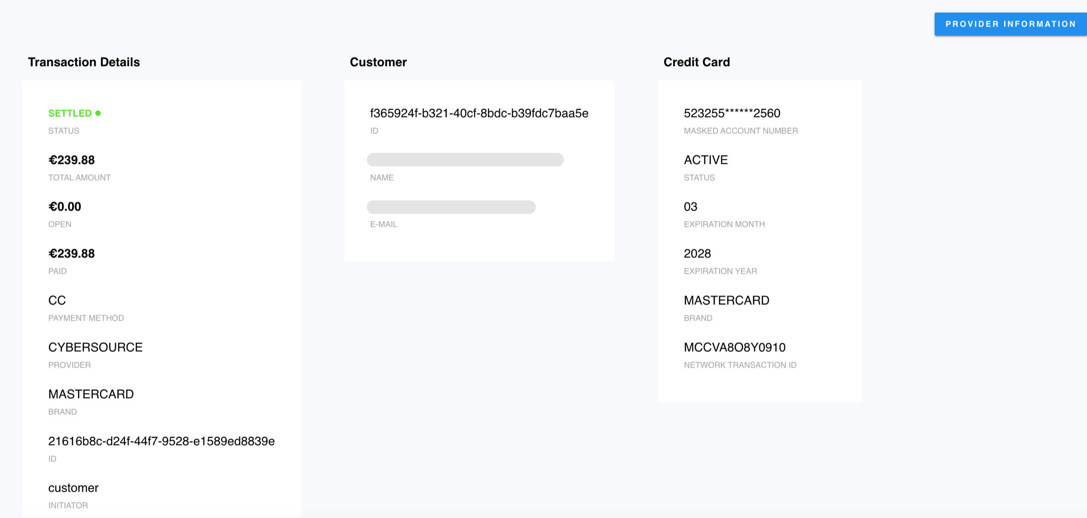Click the Credit Card section heading
This screenshot has height=518, width=1087.
[696, 62]
